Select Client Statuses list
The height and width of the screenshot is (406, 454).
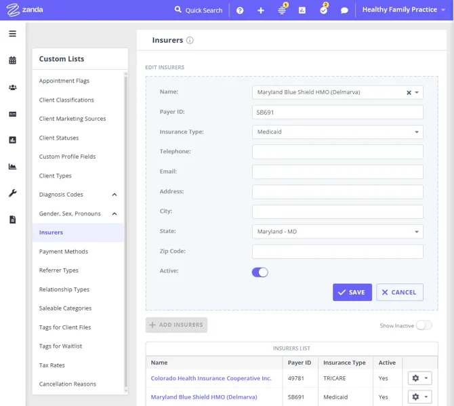coord(59,138)
